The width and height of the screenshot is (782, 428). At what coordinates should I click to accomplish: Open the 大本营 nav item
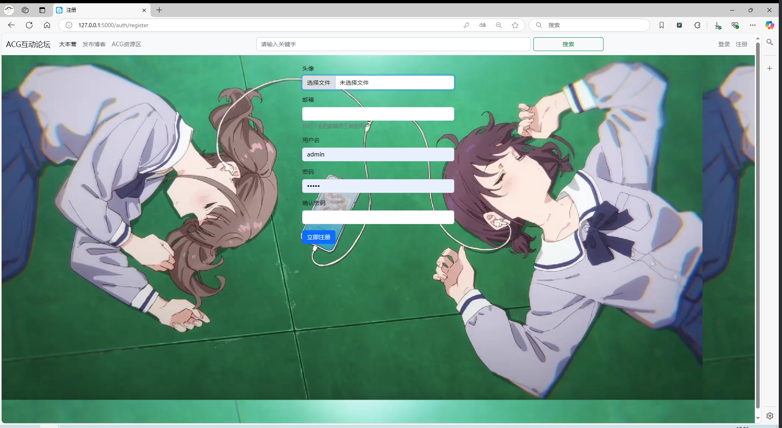tap(68, 44)
